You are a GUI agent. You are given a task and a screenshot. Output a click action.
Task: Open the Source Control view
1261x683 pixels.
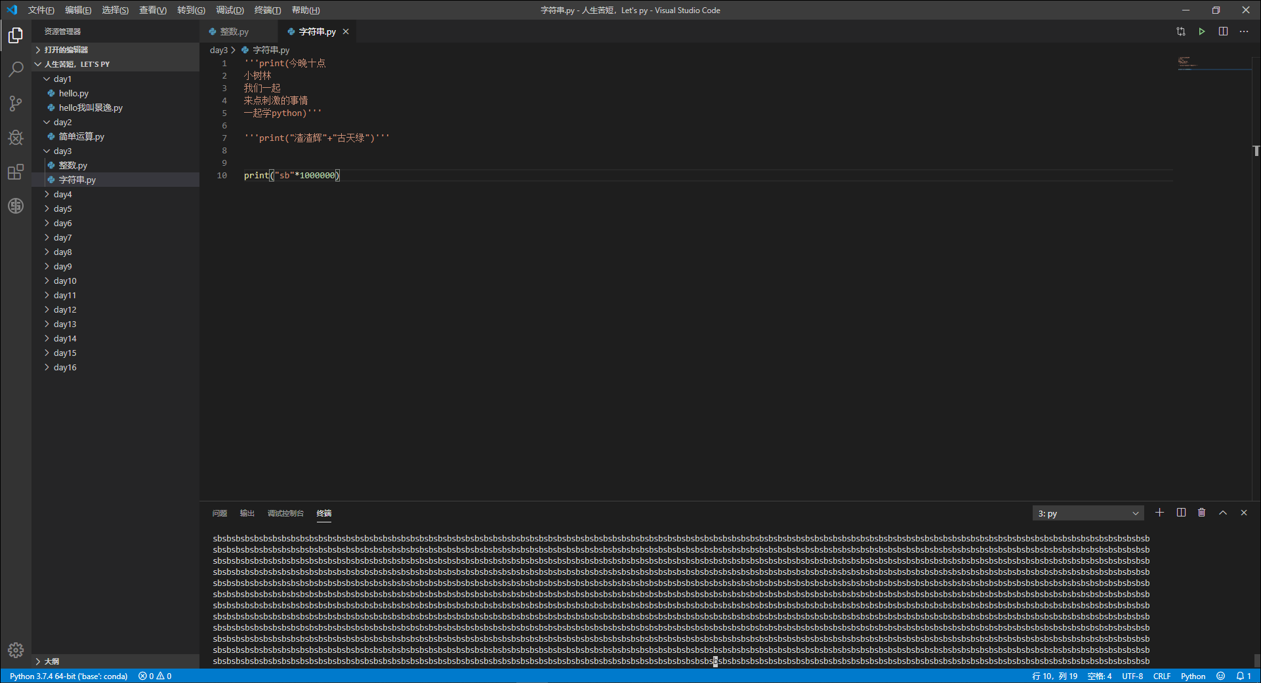coord(16,104)
